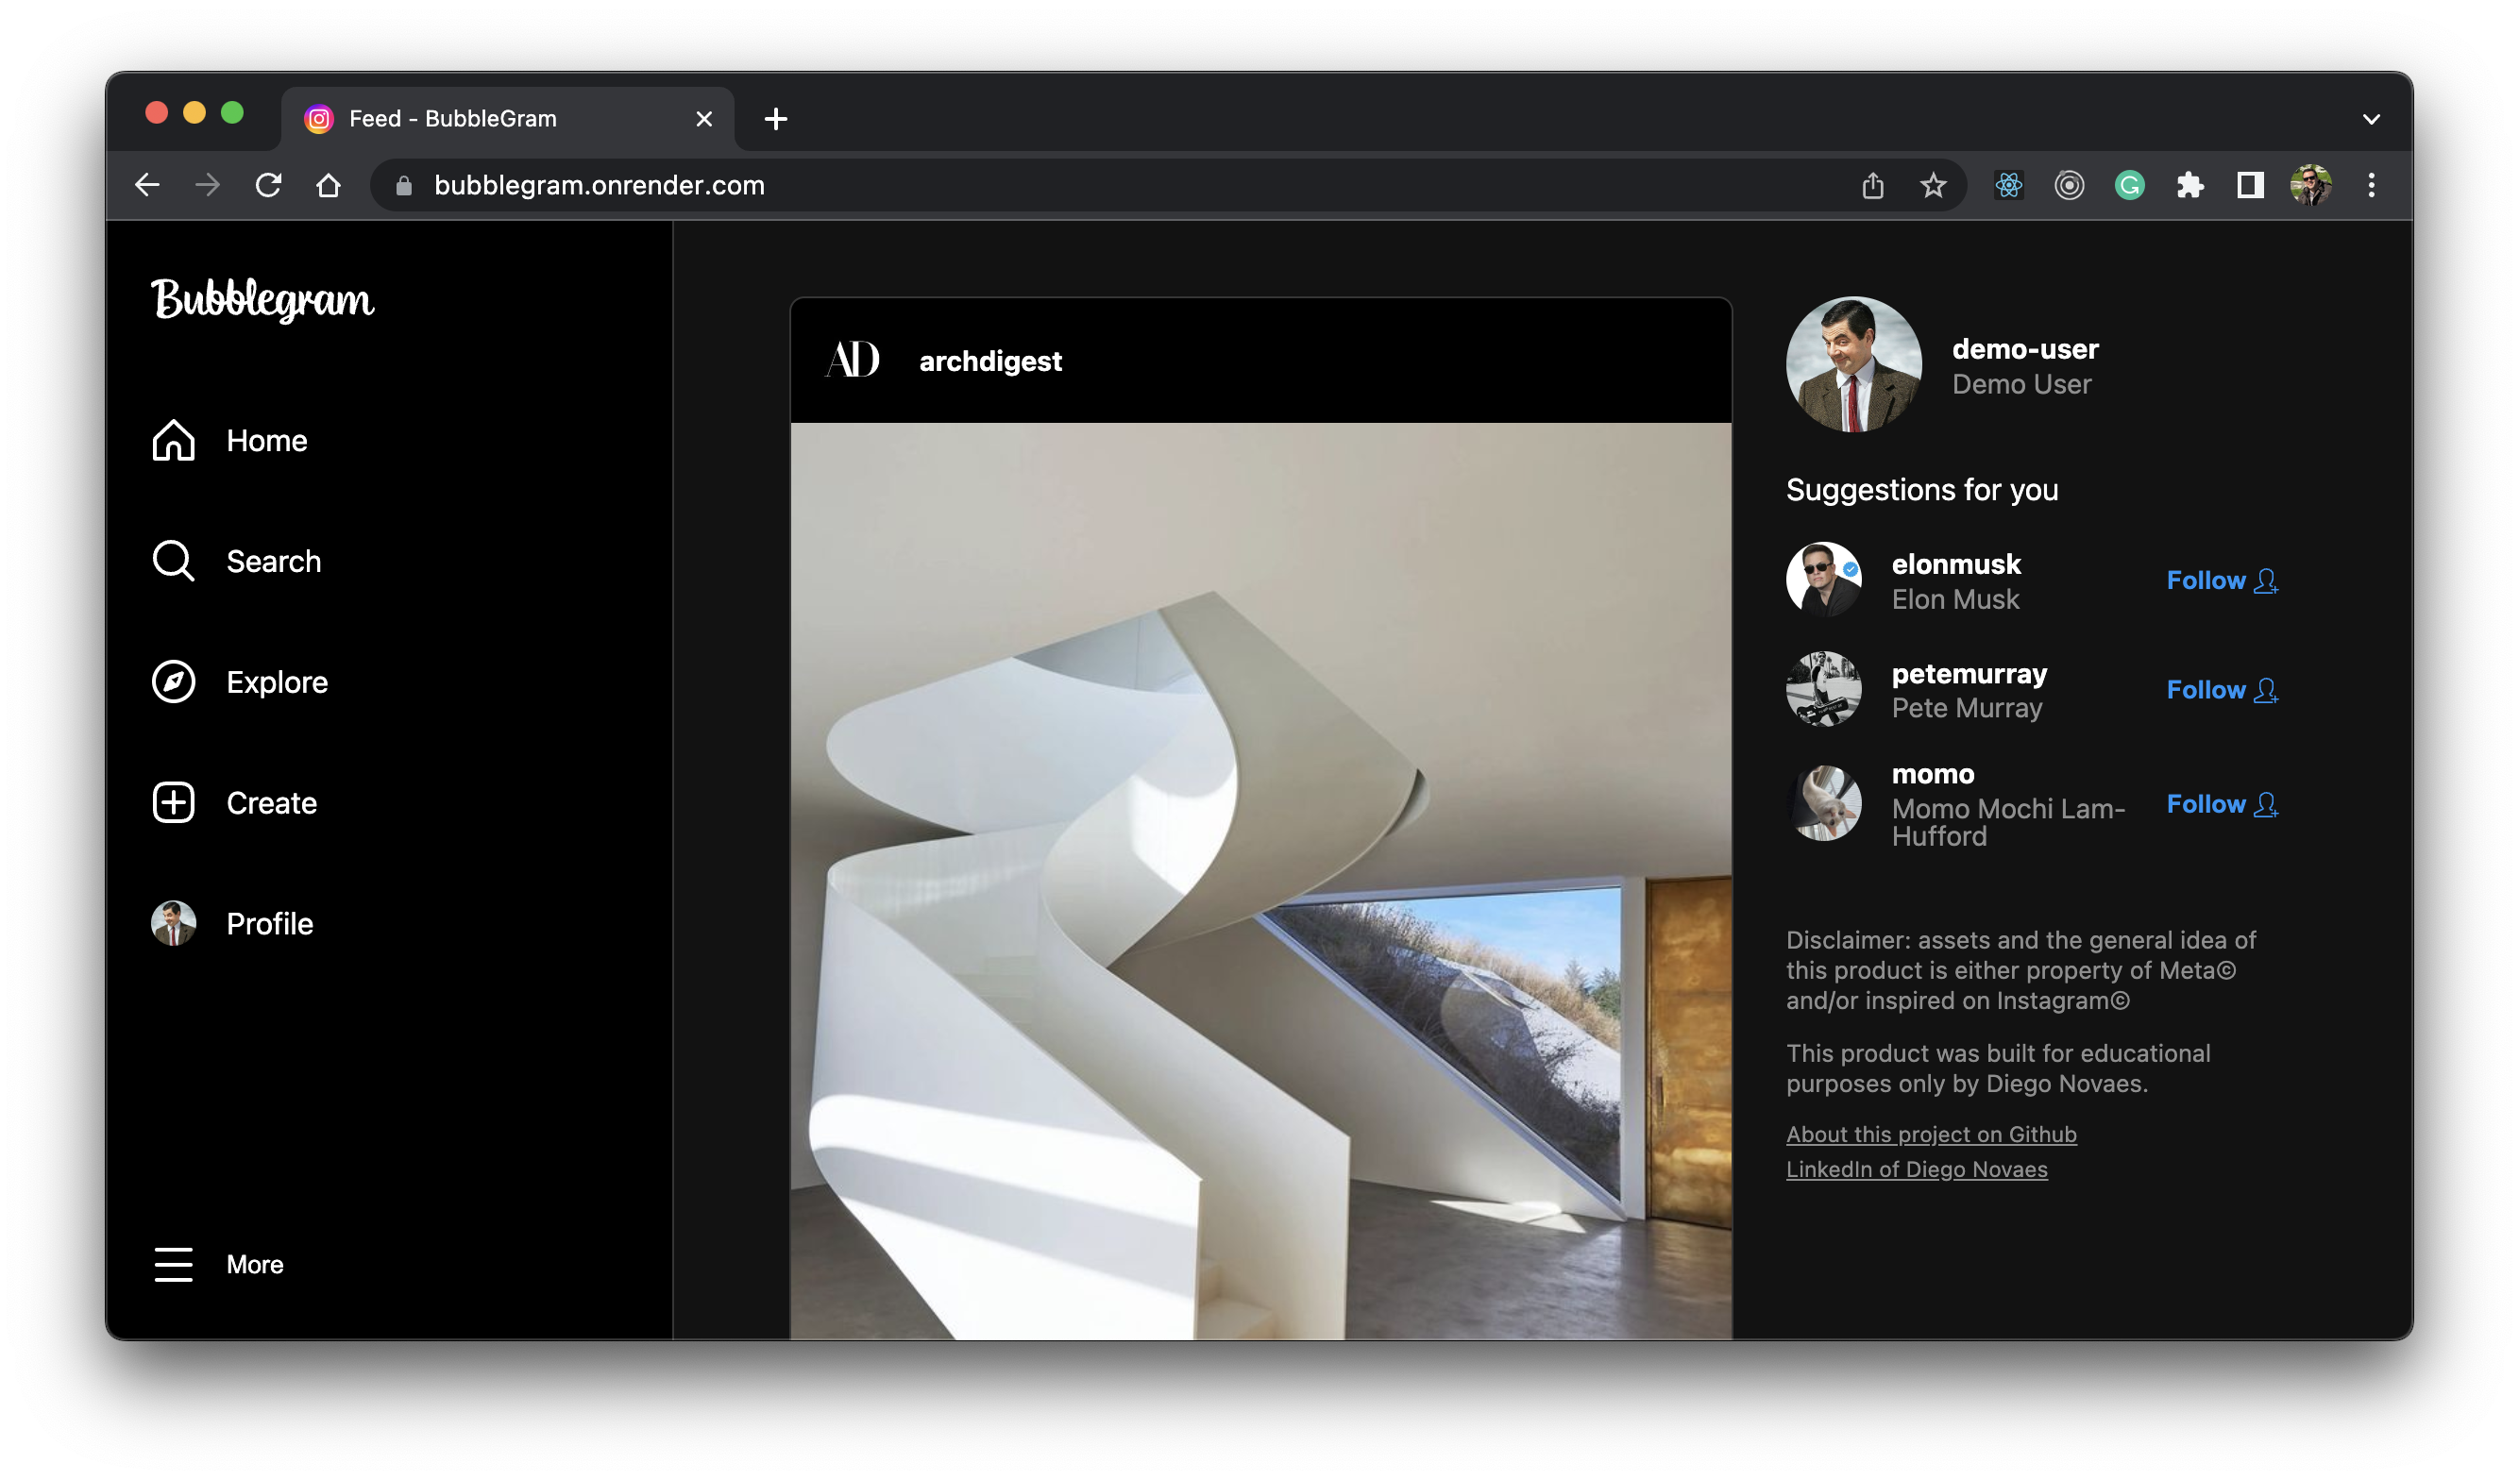
Task: Click the 'Momo Mochi Lam-Hufford' name text
Action: (2008, 821)
